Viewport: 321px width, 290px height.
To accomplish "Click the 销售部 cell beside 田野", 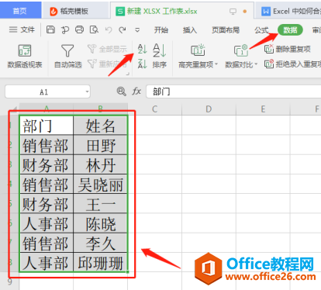I will [x=47, y=145].
